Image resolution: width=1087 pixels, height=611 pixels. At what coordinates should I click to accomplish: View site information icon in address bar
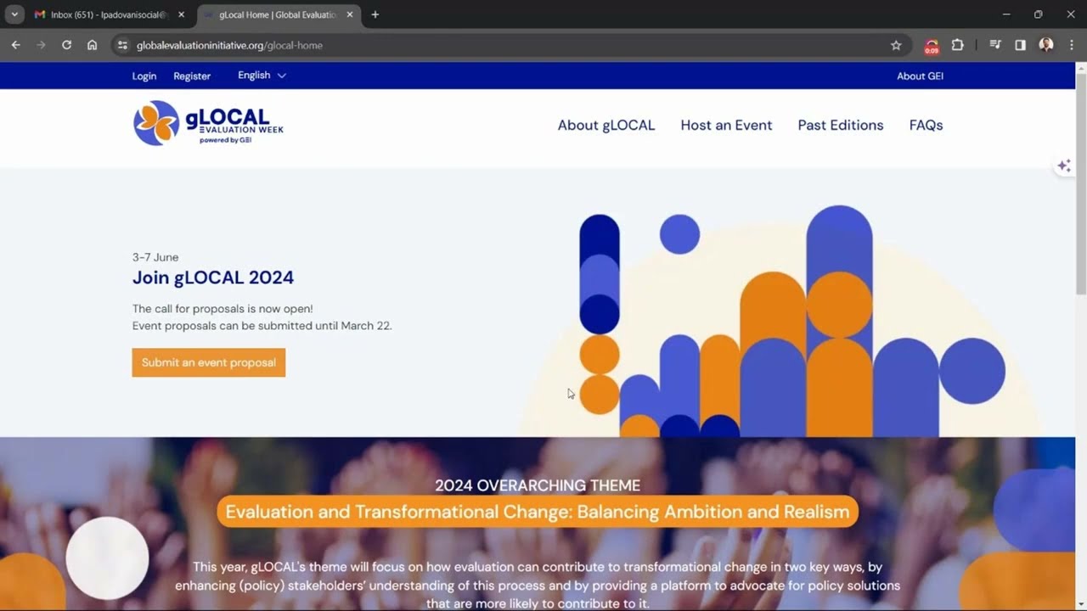(122, 45)
